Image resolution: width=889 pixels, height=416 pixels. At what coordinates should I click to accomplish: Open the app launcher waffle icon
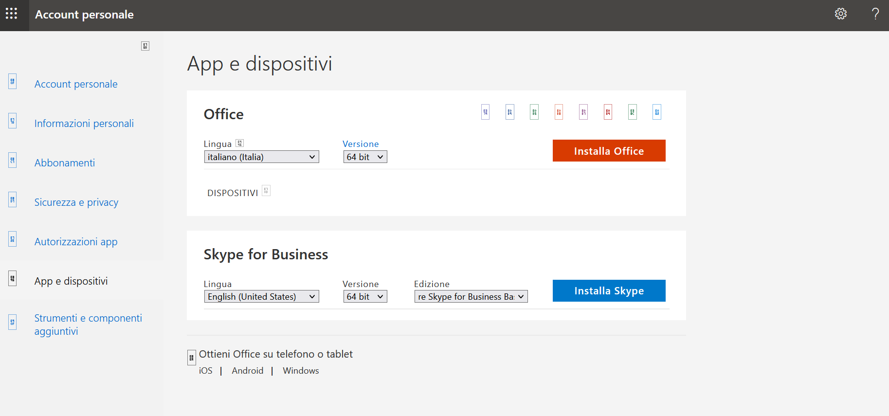[11, 14]
